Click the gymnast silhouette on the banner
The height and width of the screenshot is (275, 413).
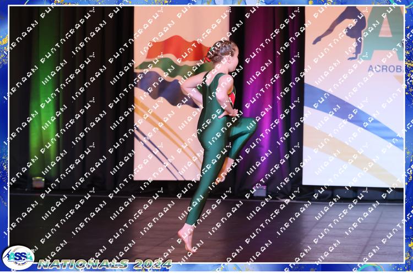click(340, 32)
